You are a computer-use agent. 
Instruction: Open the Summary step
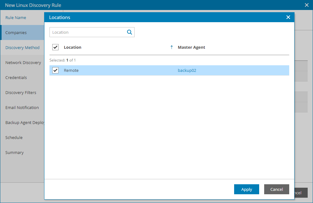(14, 153)
